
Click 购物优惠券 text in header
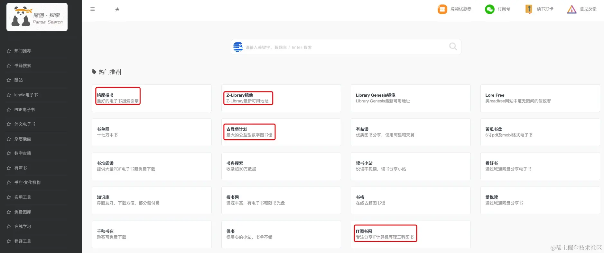pos(461,9)
